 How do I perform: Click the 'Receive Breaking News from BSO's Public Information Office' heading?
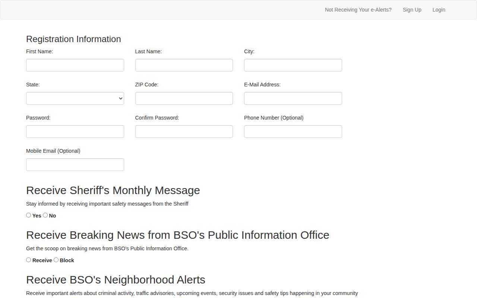[178, 235]
